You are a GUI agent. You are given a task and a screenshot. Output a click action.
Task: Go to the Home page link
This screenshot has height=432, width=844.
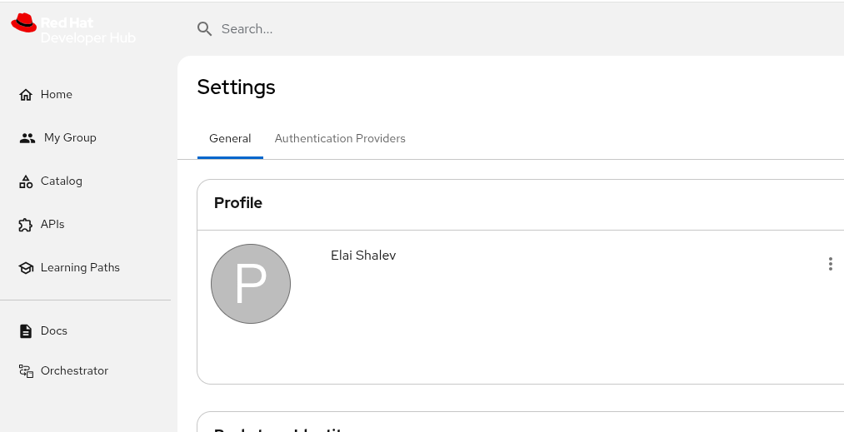(57, 95)
